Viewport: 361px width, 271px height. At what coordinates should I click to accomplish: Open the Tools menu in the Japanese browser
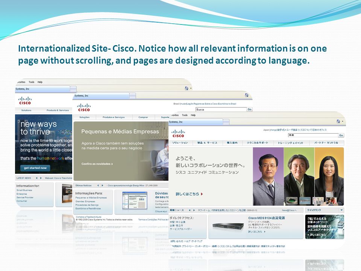coord(185,115)
